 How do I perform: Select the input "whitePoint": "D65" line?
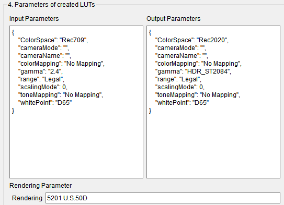coord(45,103)
